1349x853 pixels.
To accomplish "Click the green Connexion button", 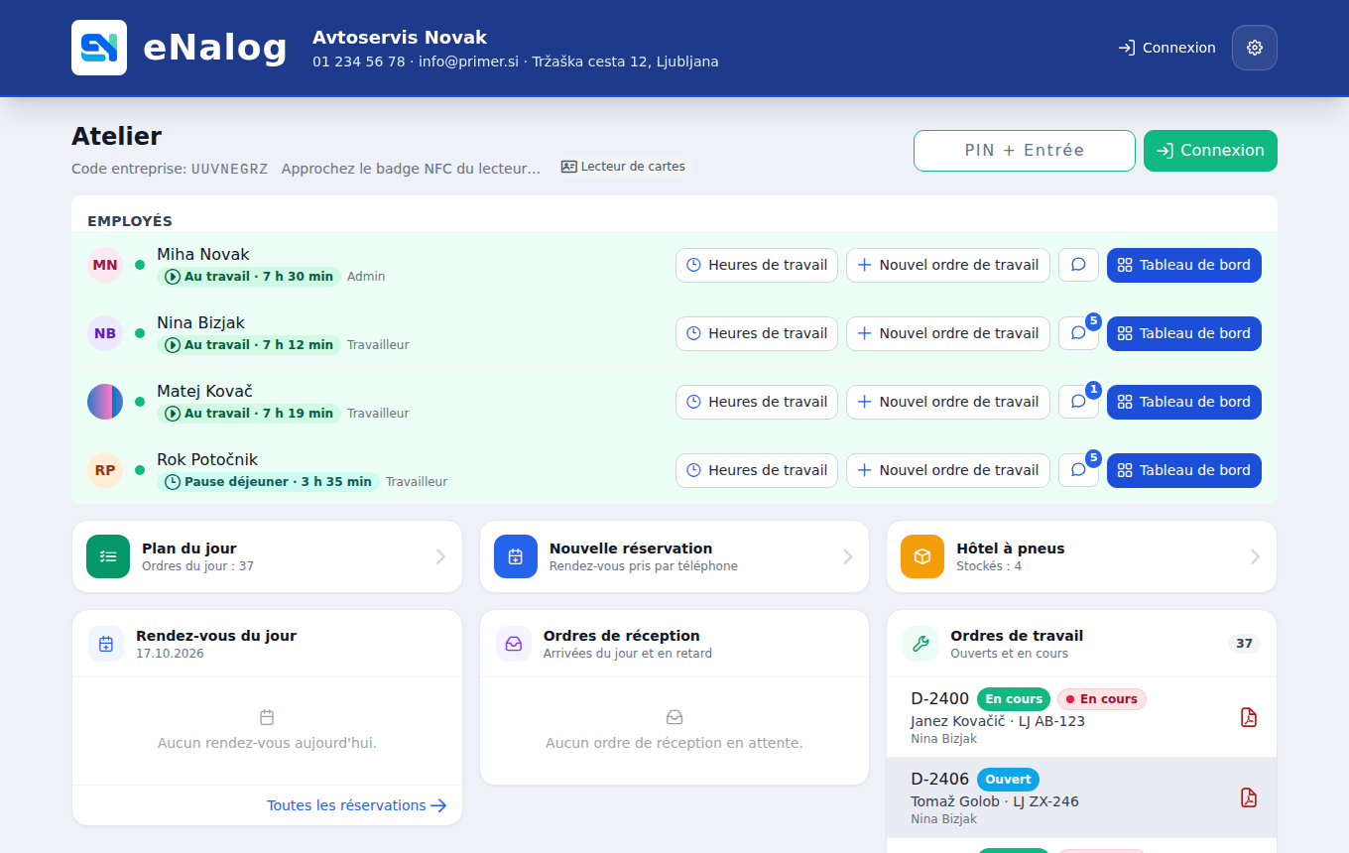I will click(x=1210, y=151).
